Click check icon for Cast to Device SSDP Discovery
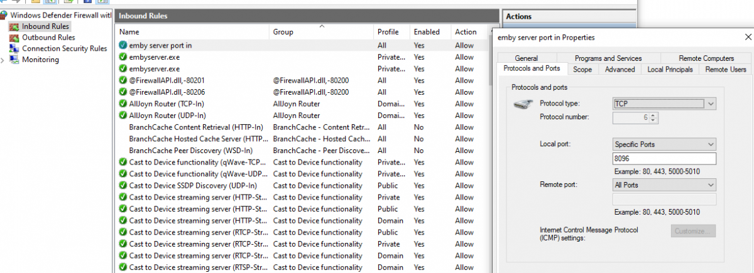 pyautogui.click(x=123, y=186)
